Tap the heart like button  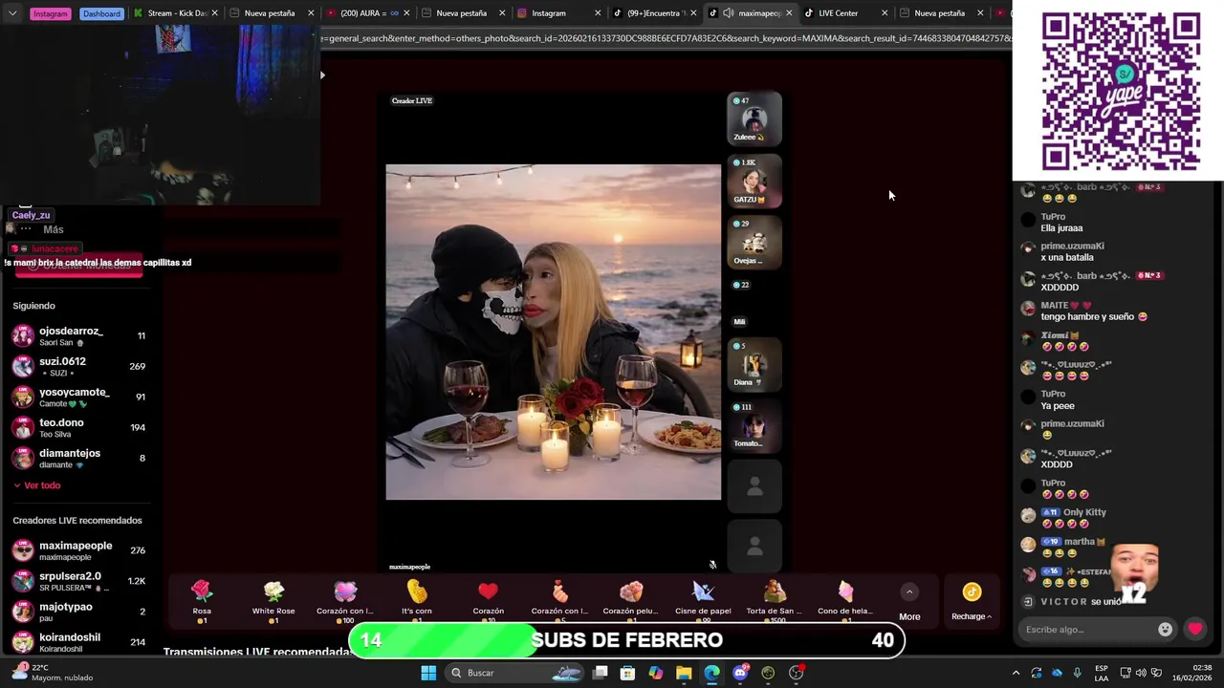(x=1195, y=629)
